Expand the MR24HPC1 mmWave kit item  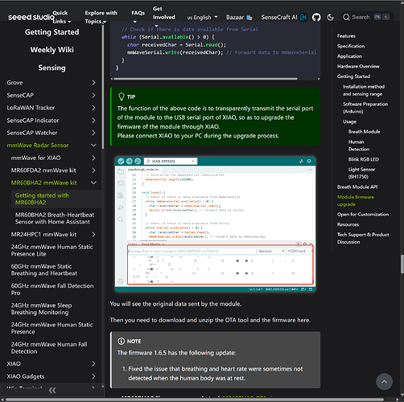93,235
